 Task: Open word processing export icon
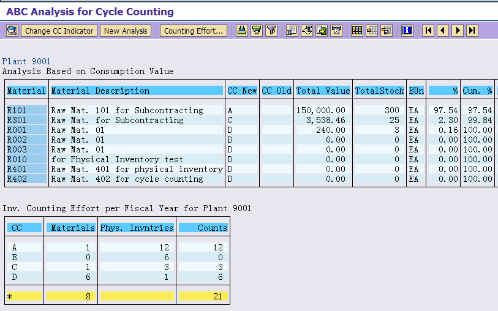(307, 31)
